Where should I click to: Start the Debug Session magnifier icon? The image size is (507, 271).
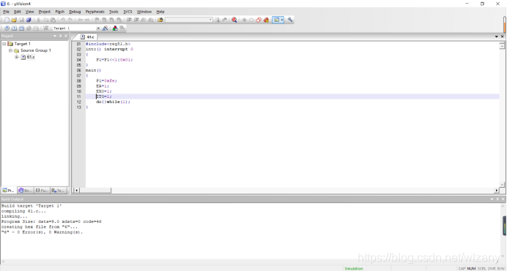pos(234,20)
